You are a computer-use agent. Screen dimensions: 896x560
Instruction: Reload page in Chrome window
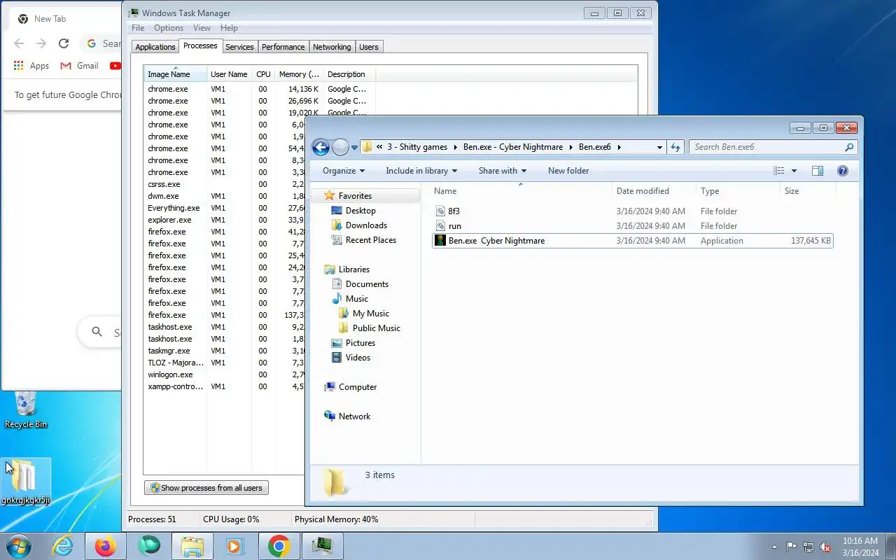point(64,43)
